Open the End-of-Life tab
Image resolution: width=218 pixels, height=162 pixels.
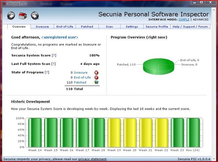tap(65, 27)
